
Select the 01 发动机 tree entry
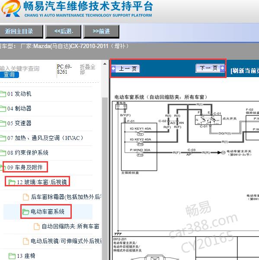click(19, 94)
